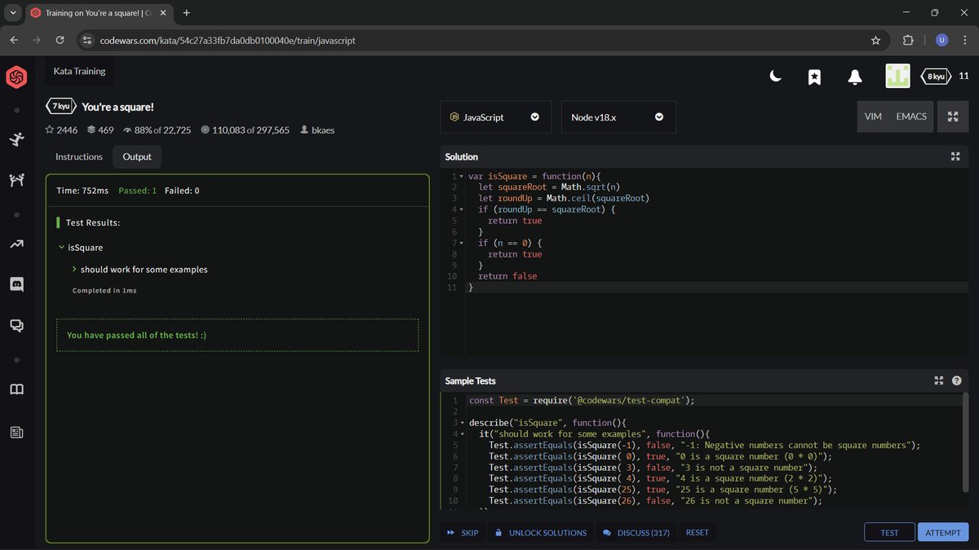Image resolution: width=979 pixels, height=550 pixels.
Task: Switch to the Instructions tab
Action: (x=78, y=156)
